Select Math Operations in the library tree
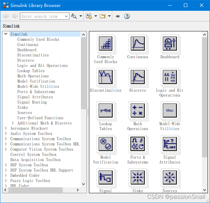210x203 pixels. click(x=33, y=76)
